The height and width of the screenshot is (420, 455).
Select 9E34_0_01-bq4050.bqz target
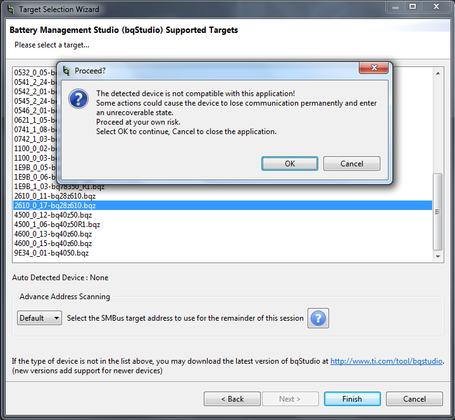click(223, 253)
